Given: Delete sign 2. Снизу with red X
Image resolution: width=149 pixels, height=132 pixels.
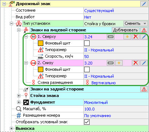Looking at the screenshot, I should (x=136, y=63).
